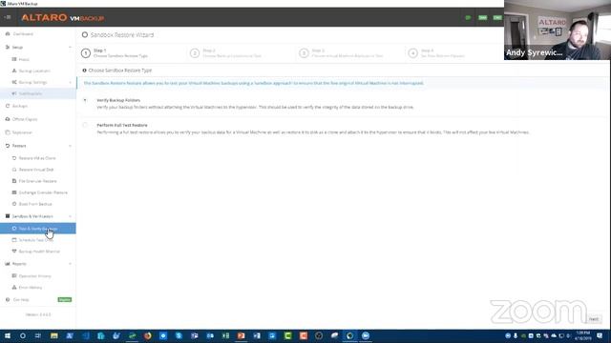611x343 pixels.
Task: Open Backups icon in sidebar
Action: [x=8, y=106]
